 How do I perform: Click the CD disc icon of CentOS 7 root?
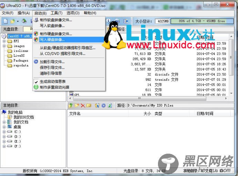[4, 36]
